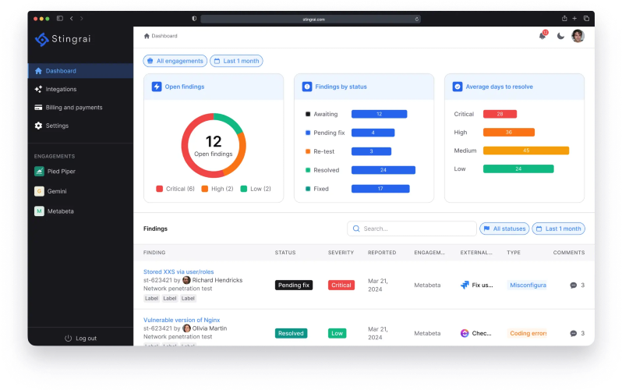The width and height of the screenshot is (622, 390).
Task: Click the Log out button
Action: coord(80,338)
